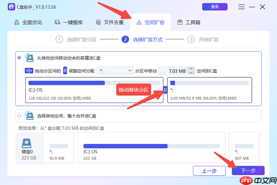Open the *: partition dropdown
Image resolution: width=277 pixels, height=185 pixels.
(x=115, y=71)
